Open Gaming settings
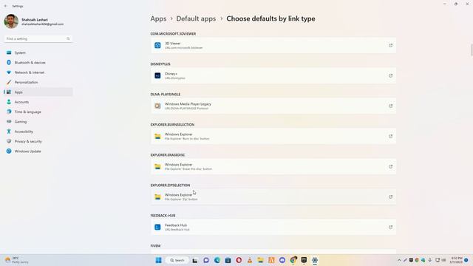Screen dimensions: 473x266 click(x=38, y=121)
